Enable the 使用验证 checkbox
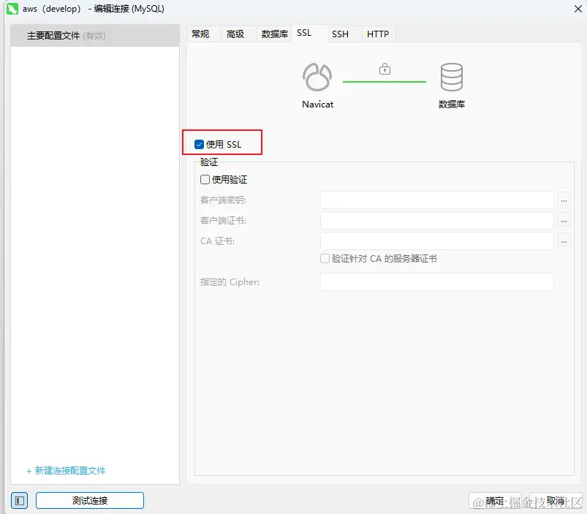This screenshot has height=514, width=587. pyautogui.click(x=205, y=180)
